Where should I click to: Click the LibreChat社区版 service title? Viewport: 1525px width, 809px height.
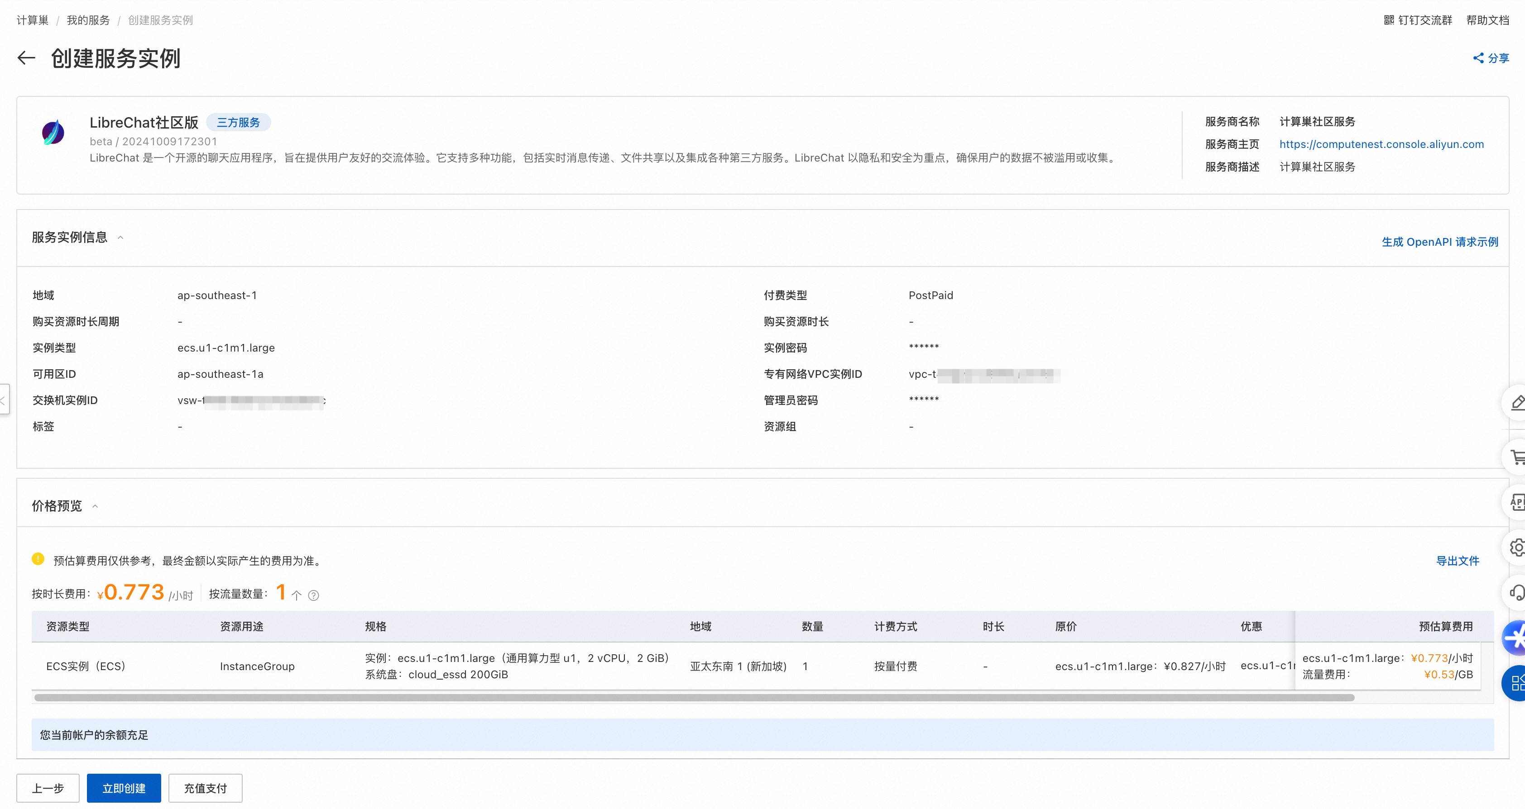144,123
